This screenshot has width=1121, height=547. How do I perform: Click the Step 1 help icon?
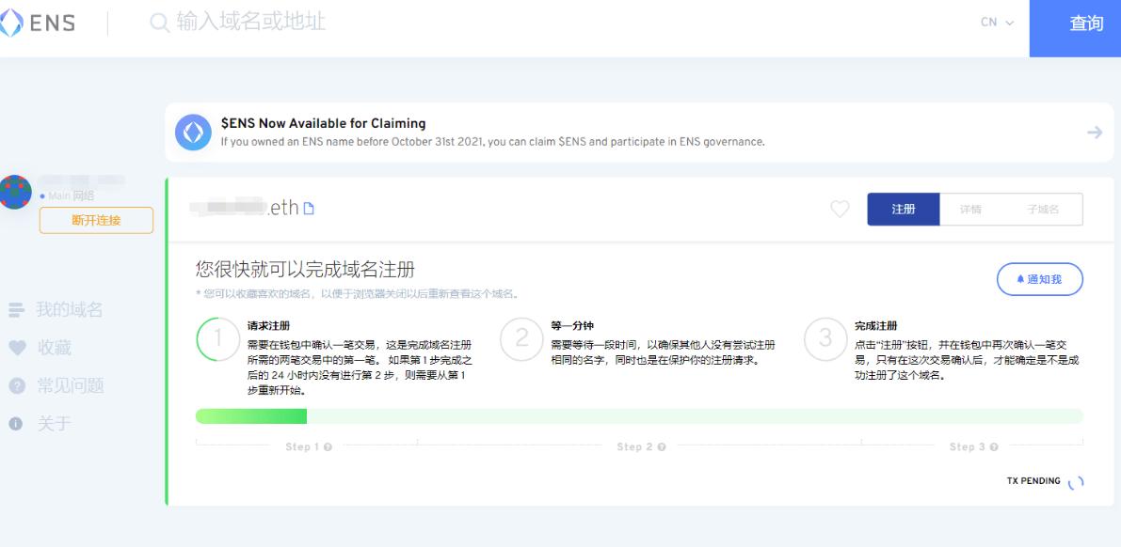[328, 446]
